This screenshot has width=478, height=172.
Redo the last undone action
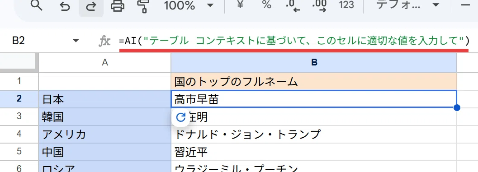[x=91, y=6]
